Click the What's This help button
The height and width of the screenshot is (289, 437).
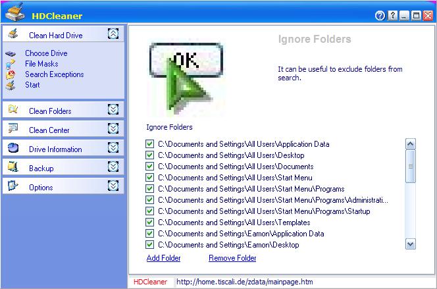tap(393, 15)
